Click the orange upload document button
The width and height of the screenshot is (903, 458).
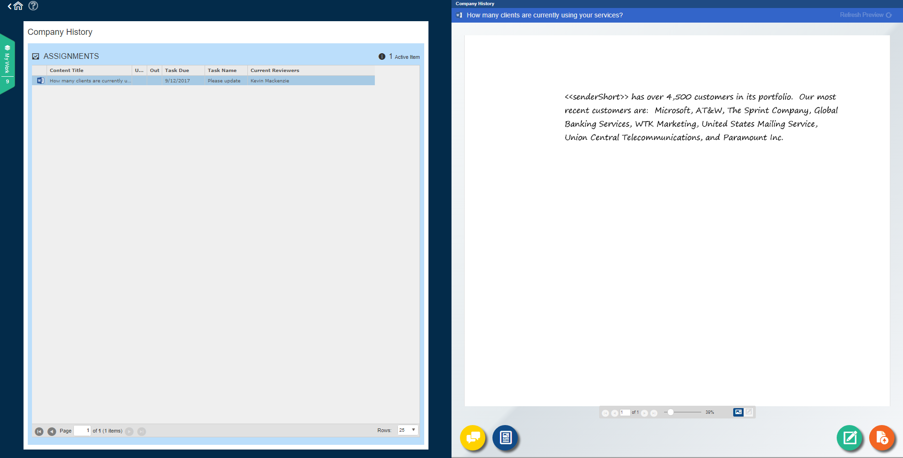(x=882, y=438)
